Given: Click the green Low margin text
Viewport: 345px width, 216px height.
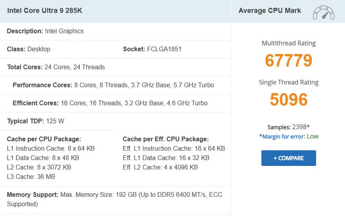Looking at the screenshot, I should point(313,137).
